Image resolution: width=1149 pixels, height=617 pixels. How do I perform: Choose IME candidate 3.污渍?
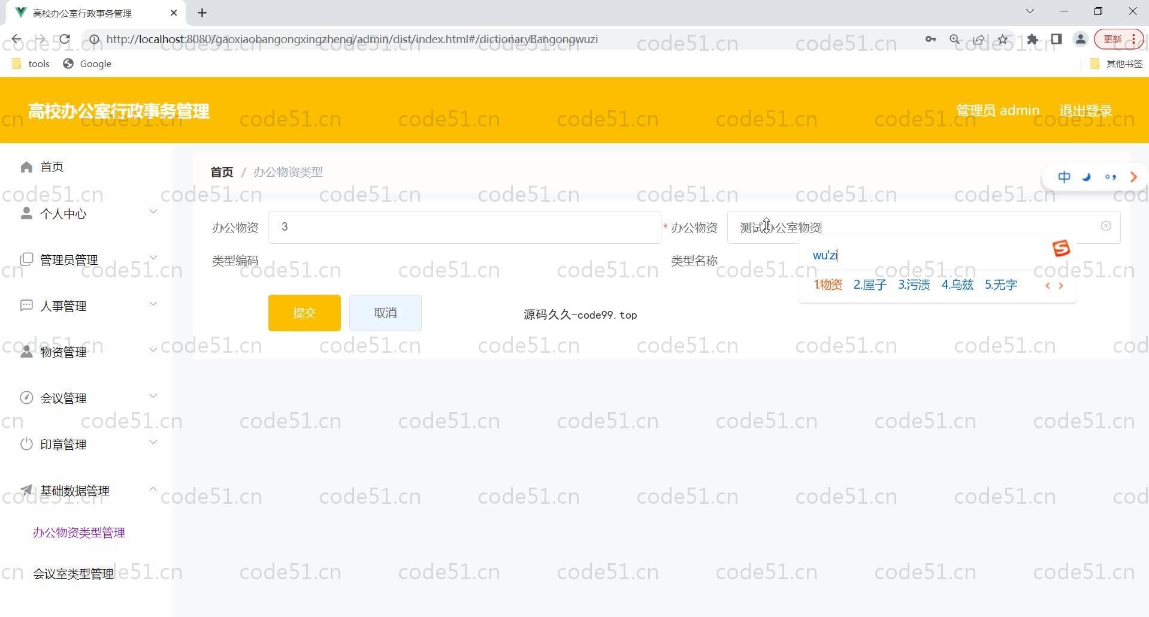tap(914, 285)
